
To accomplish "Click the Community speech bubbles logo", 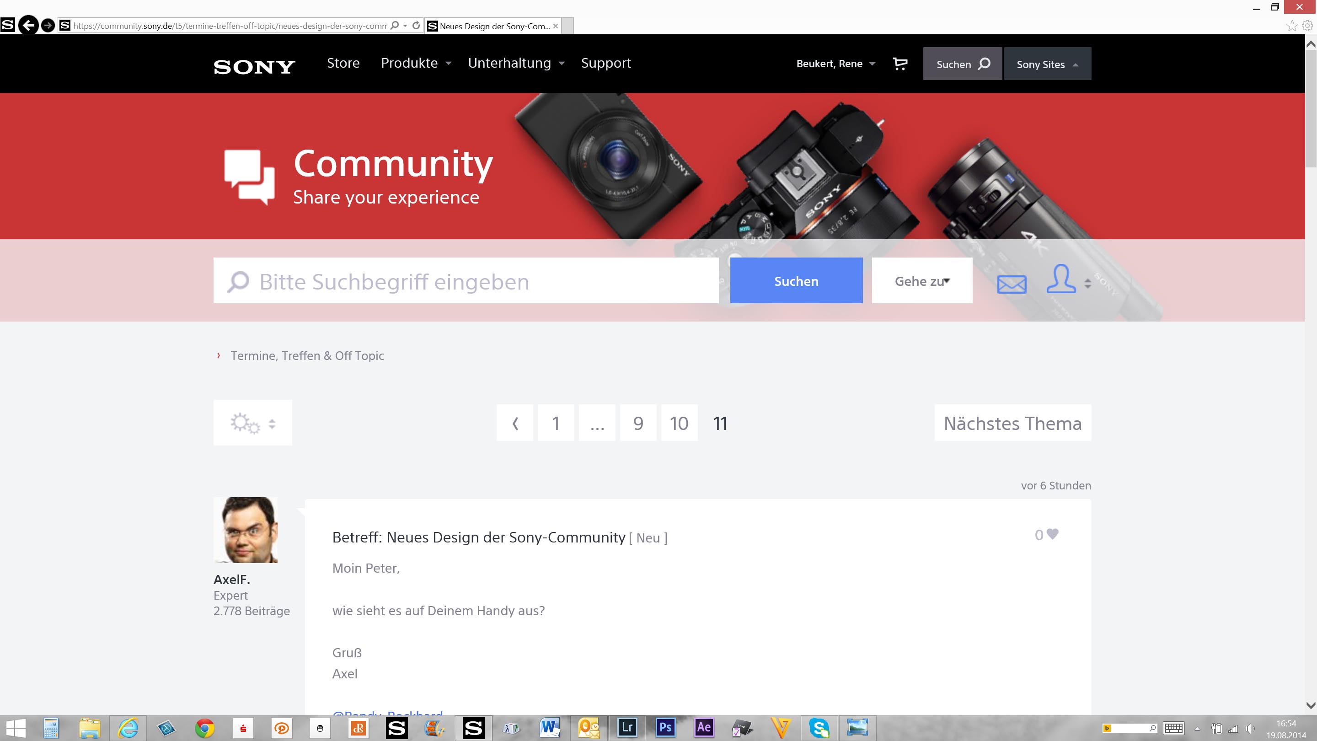I will pyautogui.click(x=250, y=177).
